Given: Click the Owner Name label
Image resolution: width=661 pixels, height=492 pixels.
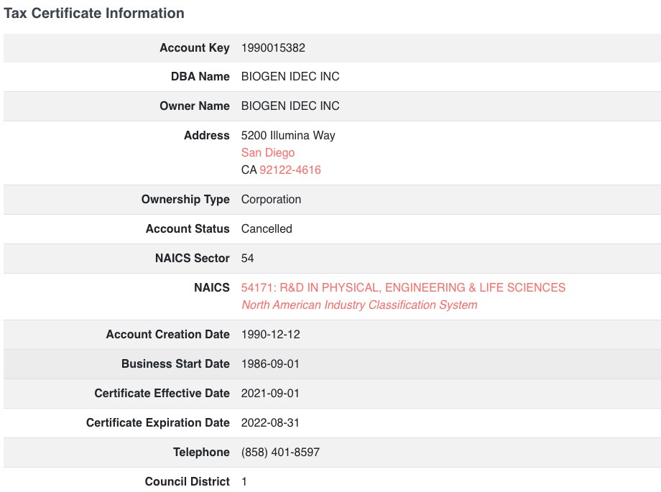Looking at the screenshot, I should pyautogui.click(x=195, y=106).
